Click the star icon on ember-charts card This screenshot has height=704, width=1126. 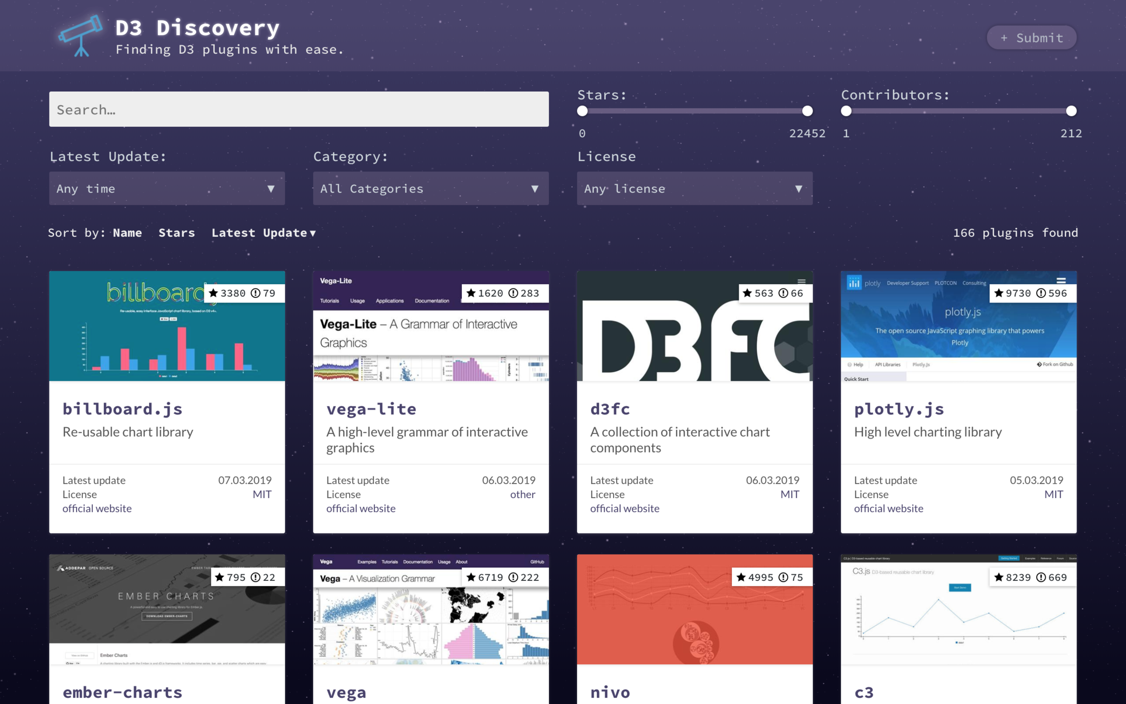[219, 577]
